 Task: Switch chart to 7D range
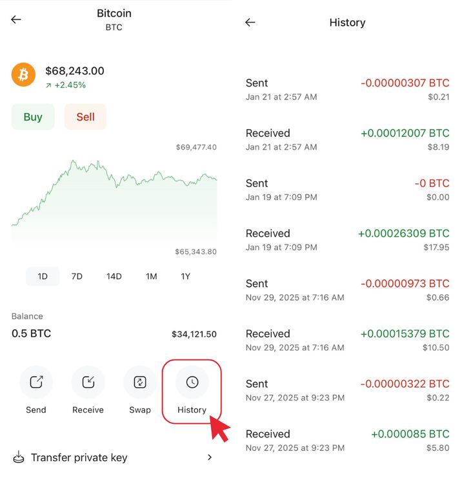coord(77,277)
